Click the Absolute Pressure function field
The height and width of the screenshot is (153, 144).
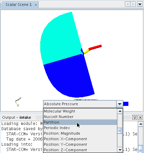pos(80,104)
